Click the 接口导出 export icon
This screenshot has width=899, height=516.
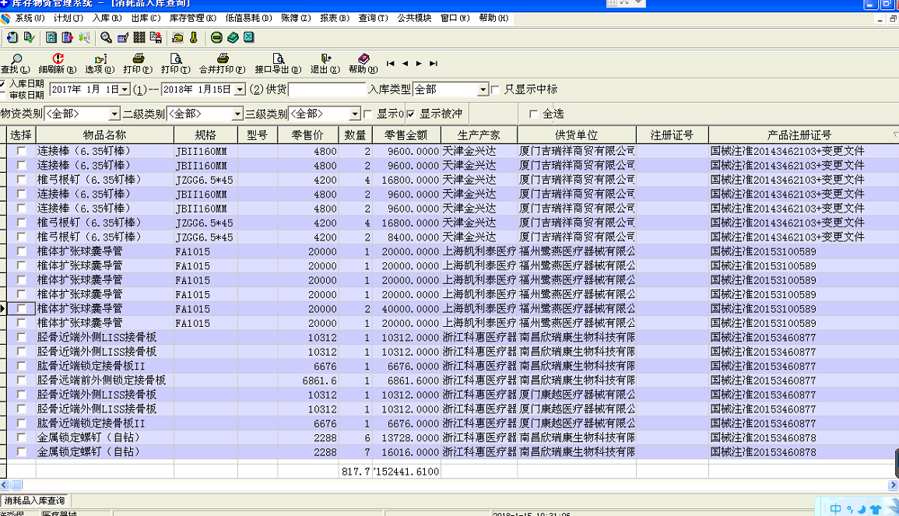point(279,58)
